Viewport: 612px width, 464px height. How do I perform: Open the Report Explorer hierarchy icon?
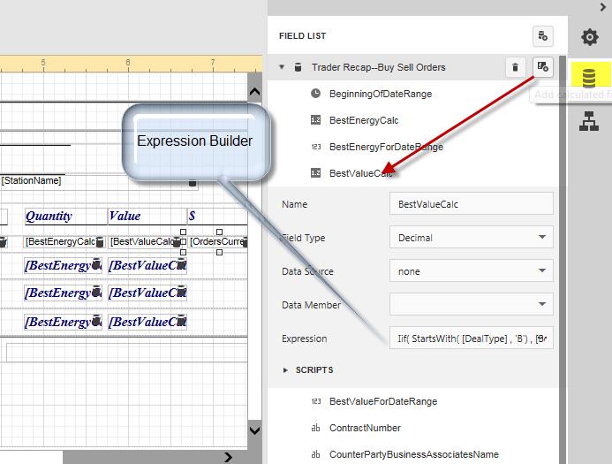pos(589,123)
